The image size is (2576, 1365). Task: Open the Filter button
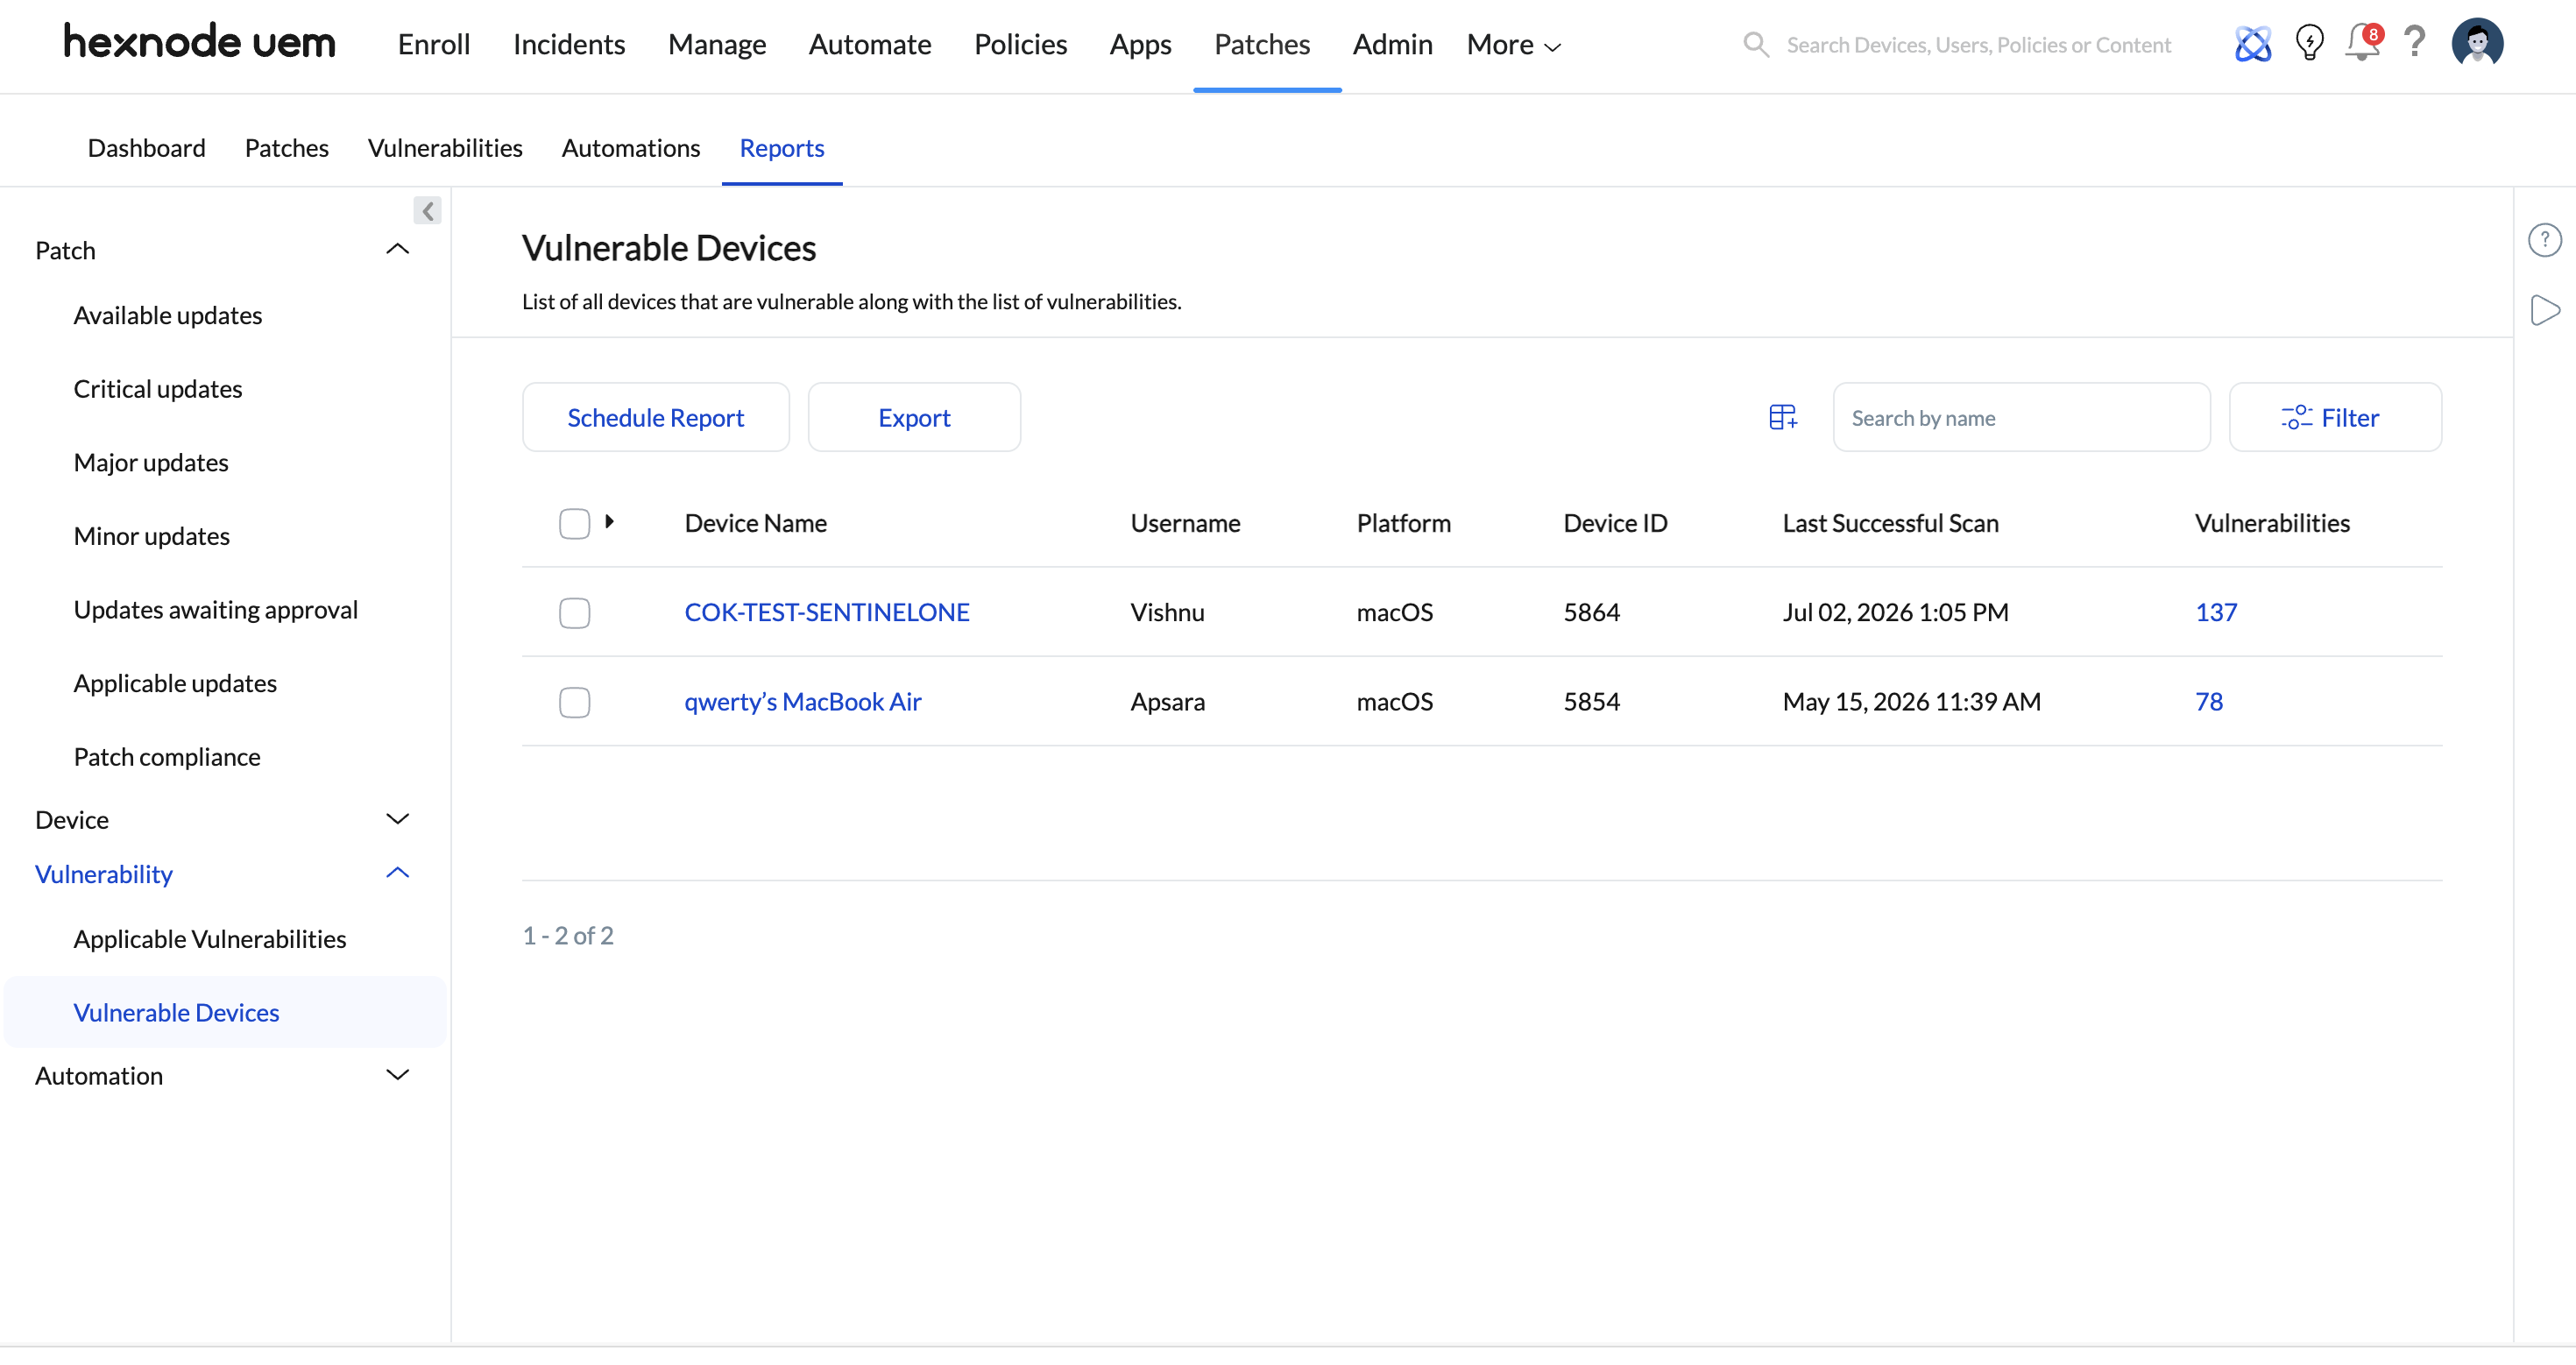click(x=2335, y=417)
